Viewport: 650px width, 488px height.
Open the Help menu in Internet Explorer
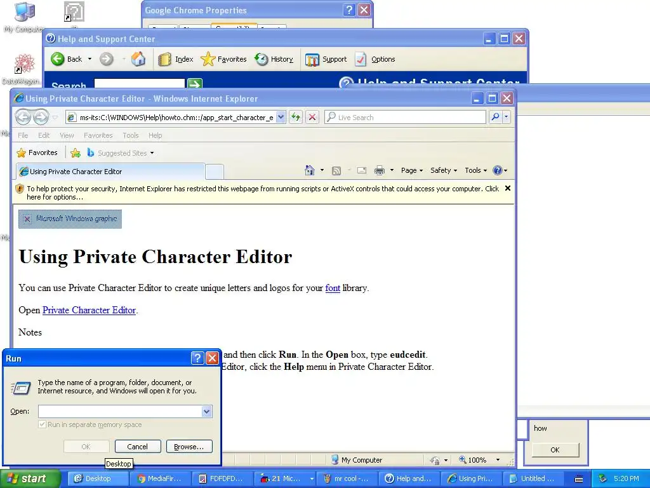click(x=155, y=135)
